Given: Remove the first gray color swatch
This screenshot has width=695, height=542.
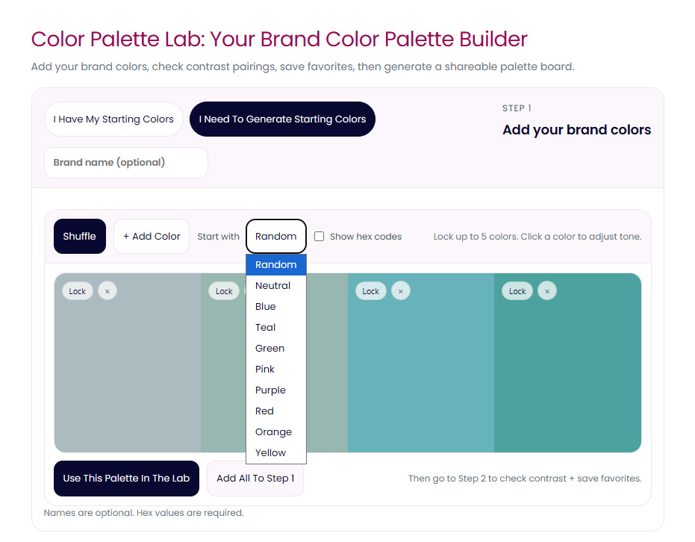Looking at the screenshot, I should pos(107,291).
